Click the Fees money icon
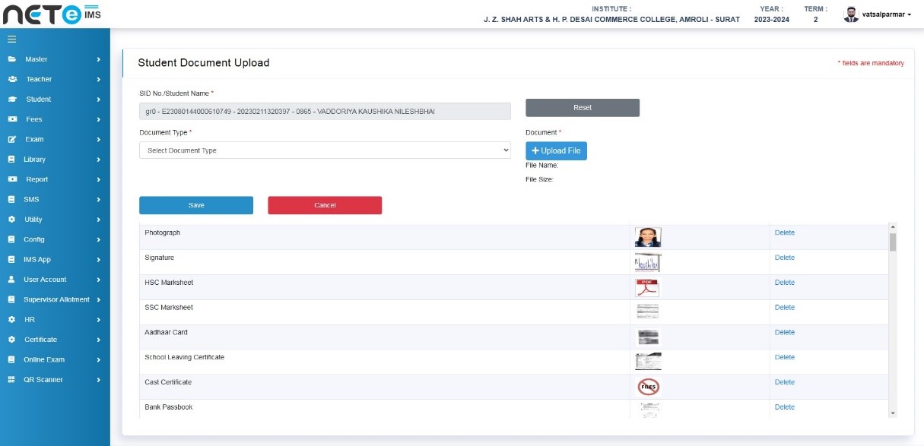The image size is (924, 446). 12,119
